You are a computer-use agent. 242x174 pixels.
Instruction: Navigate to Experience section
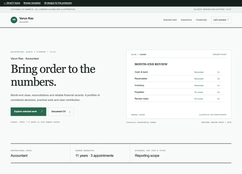click(186, 20)
